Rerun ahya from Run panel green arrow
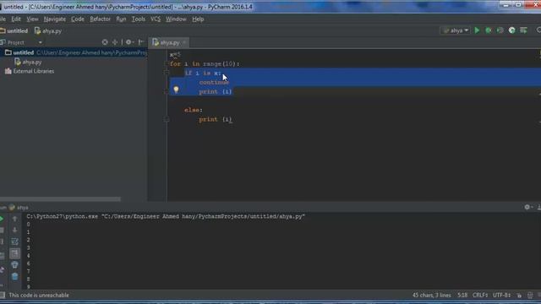The width and height of the screenshot is (541, 304). tap(2, 219)
